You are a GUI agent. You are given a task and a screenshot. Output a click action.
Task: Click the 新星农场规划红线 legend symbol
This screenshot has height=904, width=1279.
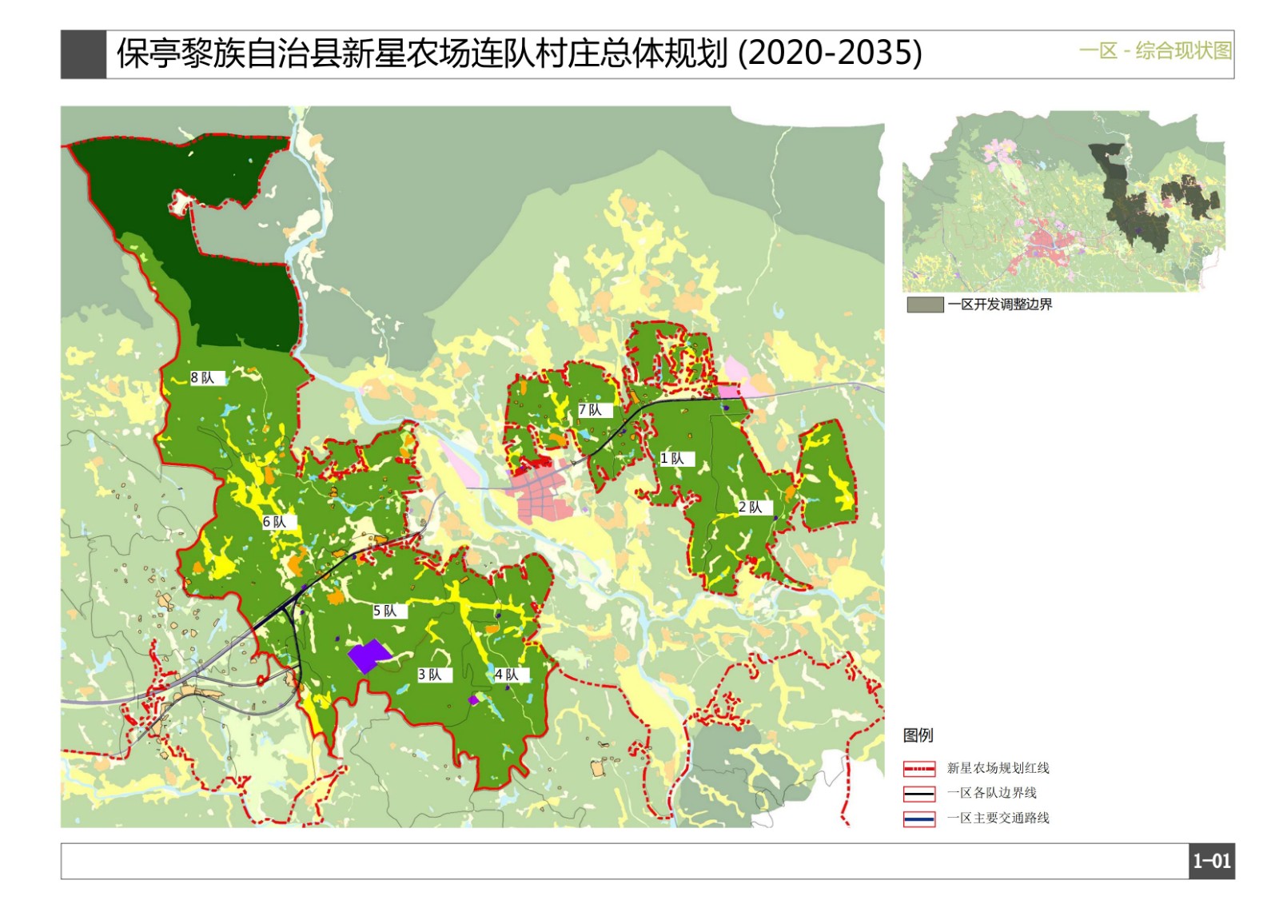[919, 769]
